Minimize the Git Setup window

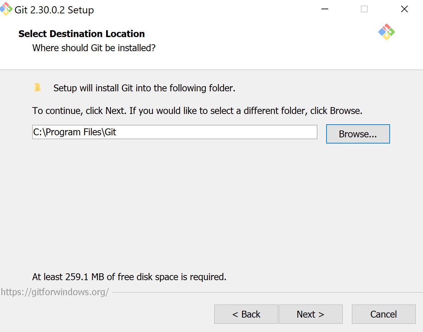(x=324, y=9)
